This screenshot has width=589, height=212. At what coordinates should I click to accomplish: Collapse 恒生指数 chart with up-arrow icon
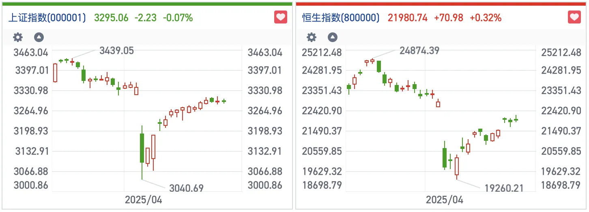click(x=332, y=38)
